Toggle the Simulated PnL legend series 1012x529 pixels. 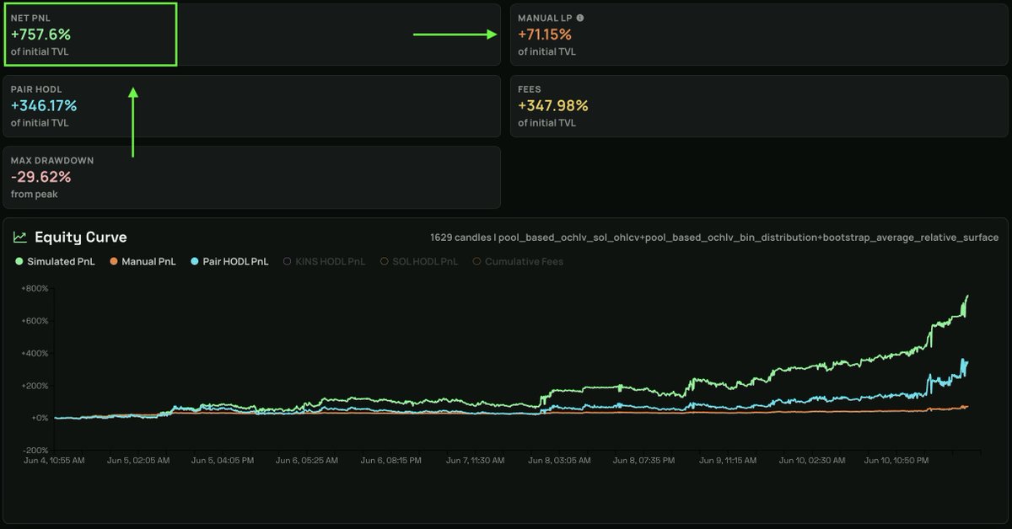pyautogui.click(x=54, y=262)
